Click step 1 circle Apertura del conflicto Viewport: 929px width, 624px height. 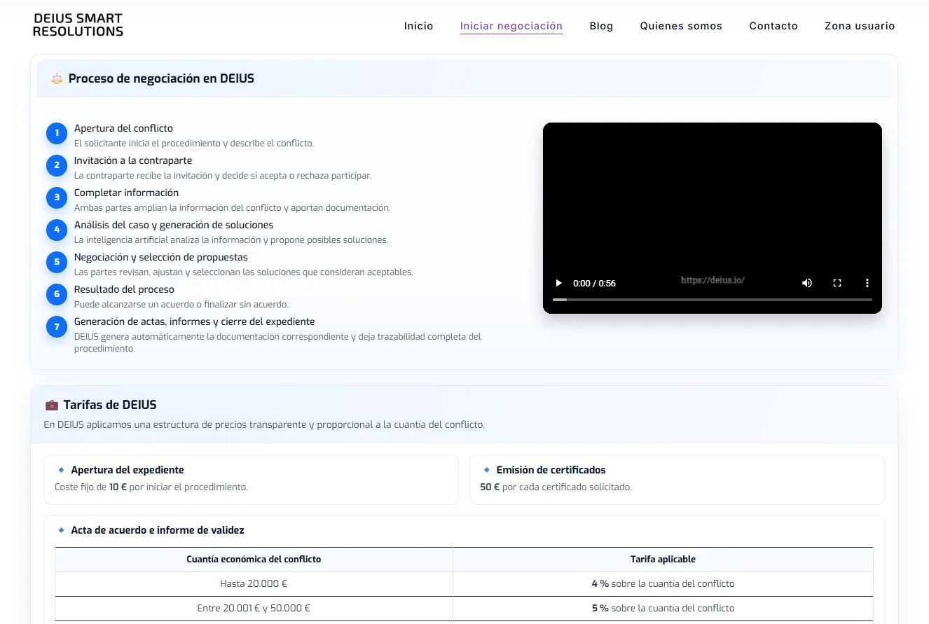57,133
